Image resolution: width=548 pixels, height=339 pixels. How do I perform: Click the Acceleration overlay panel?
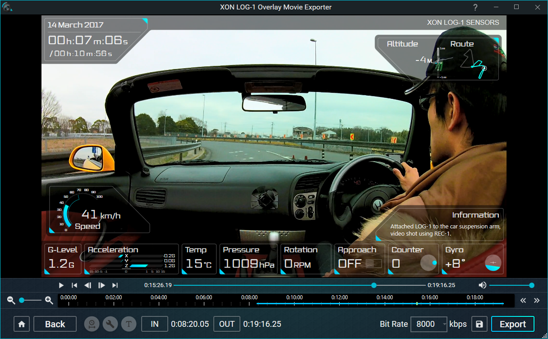[x=132, y=259]
